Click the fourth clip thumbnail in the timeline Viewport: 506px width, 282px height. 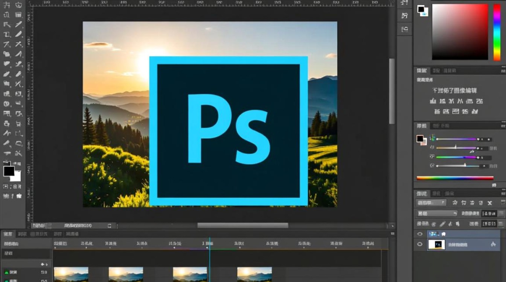[255, 274]
